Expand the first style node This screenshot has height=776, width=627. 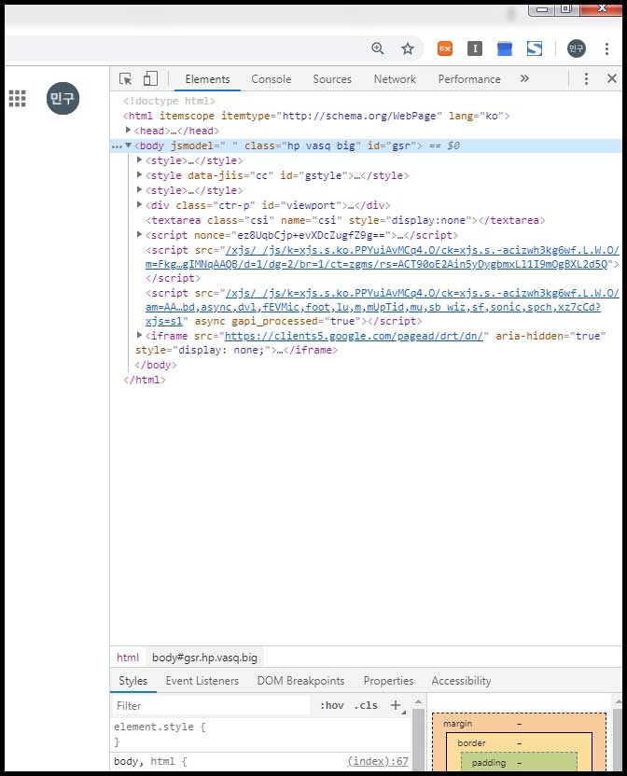(139, 160)
